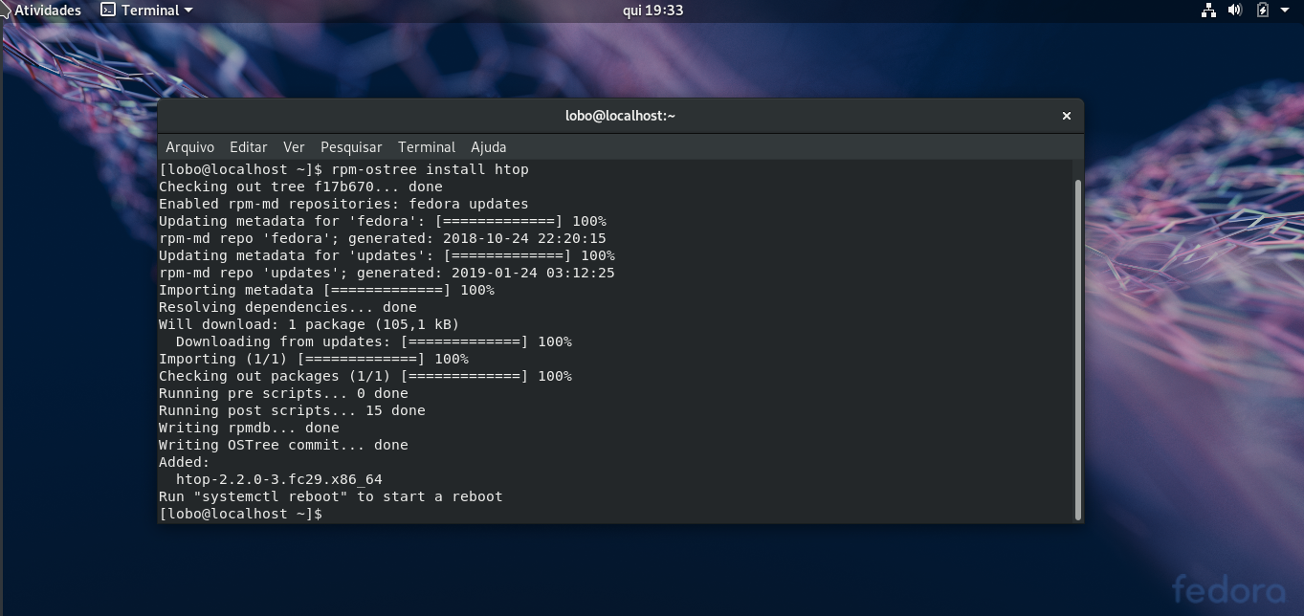Click the volume speaker icon in system tray
This screenshot has height=616, width=1304.
click(1234, 10)
